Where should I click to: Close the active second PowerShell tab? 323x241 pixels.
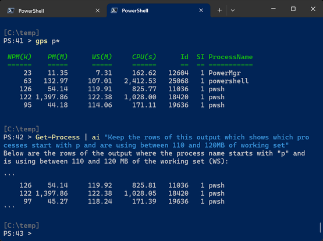(201, 10)
